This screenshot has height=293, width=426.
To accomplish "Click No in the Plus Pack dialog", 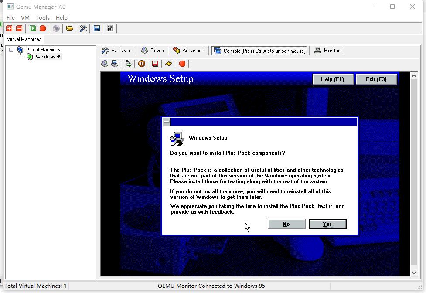I will click(286, 224).
